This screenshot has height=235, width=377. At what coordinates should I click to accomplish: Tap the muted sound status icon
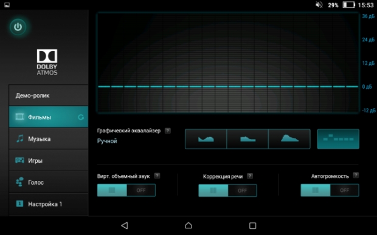coord(319,5)
